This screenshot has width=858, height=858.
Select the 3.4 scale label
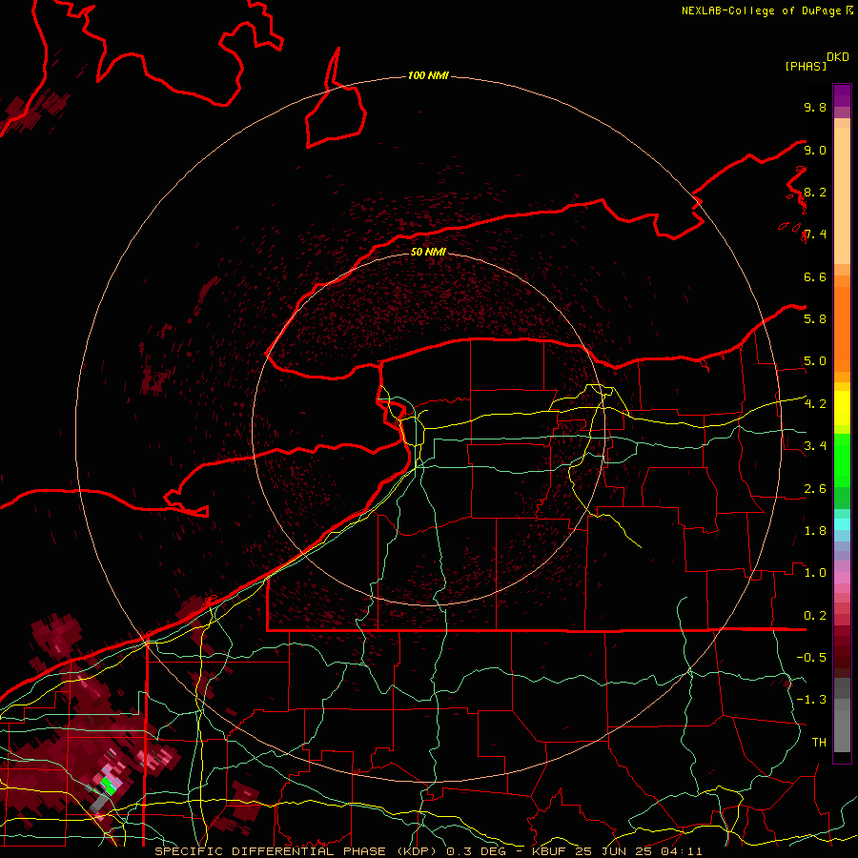[815, 446]
